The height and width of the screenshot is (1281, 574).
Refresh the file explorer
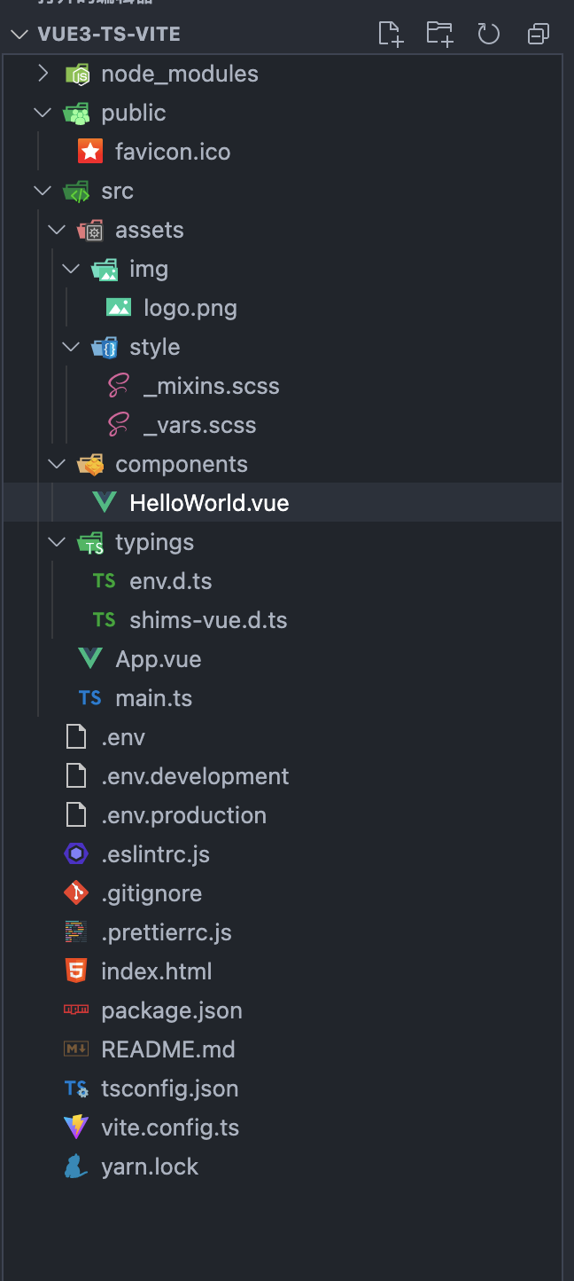(488, 34)
